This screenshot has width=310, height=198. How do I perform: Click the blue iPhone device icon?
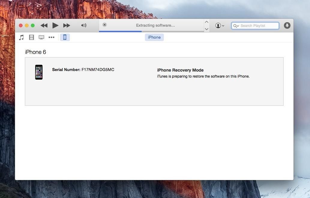65,37
